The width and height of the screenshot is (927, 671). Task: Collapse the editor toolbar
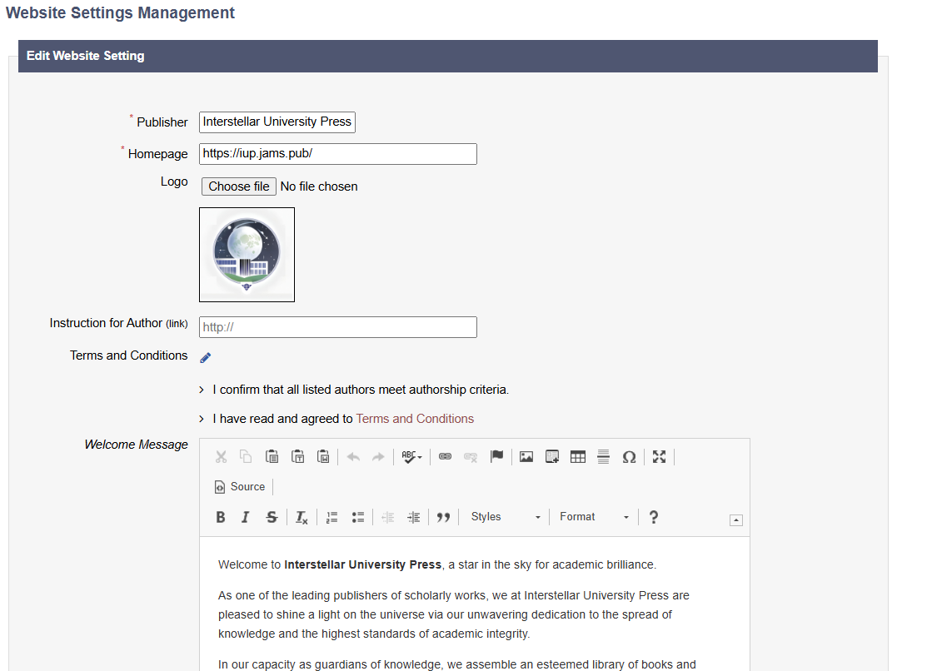pos(735,520)
